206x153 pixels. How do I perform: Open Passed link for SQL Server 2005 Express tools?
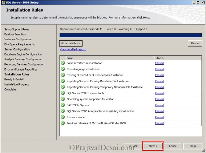point(159,93)
